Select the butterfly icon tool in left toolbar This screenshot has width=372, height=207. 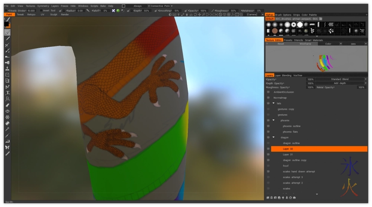7,147
